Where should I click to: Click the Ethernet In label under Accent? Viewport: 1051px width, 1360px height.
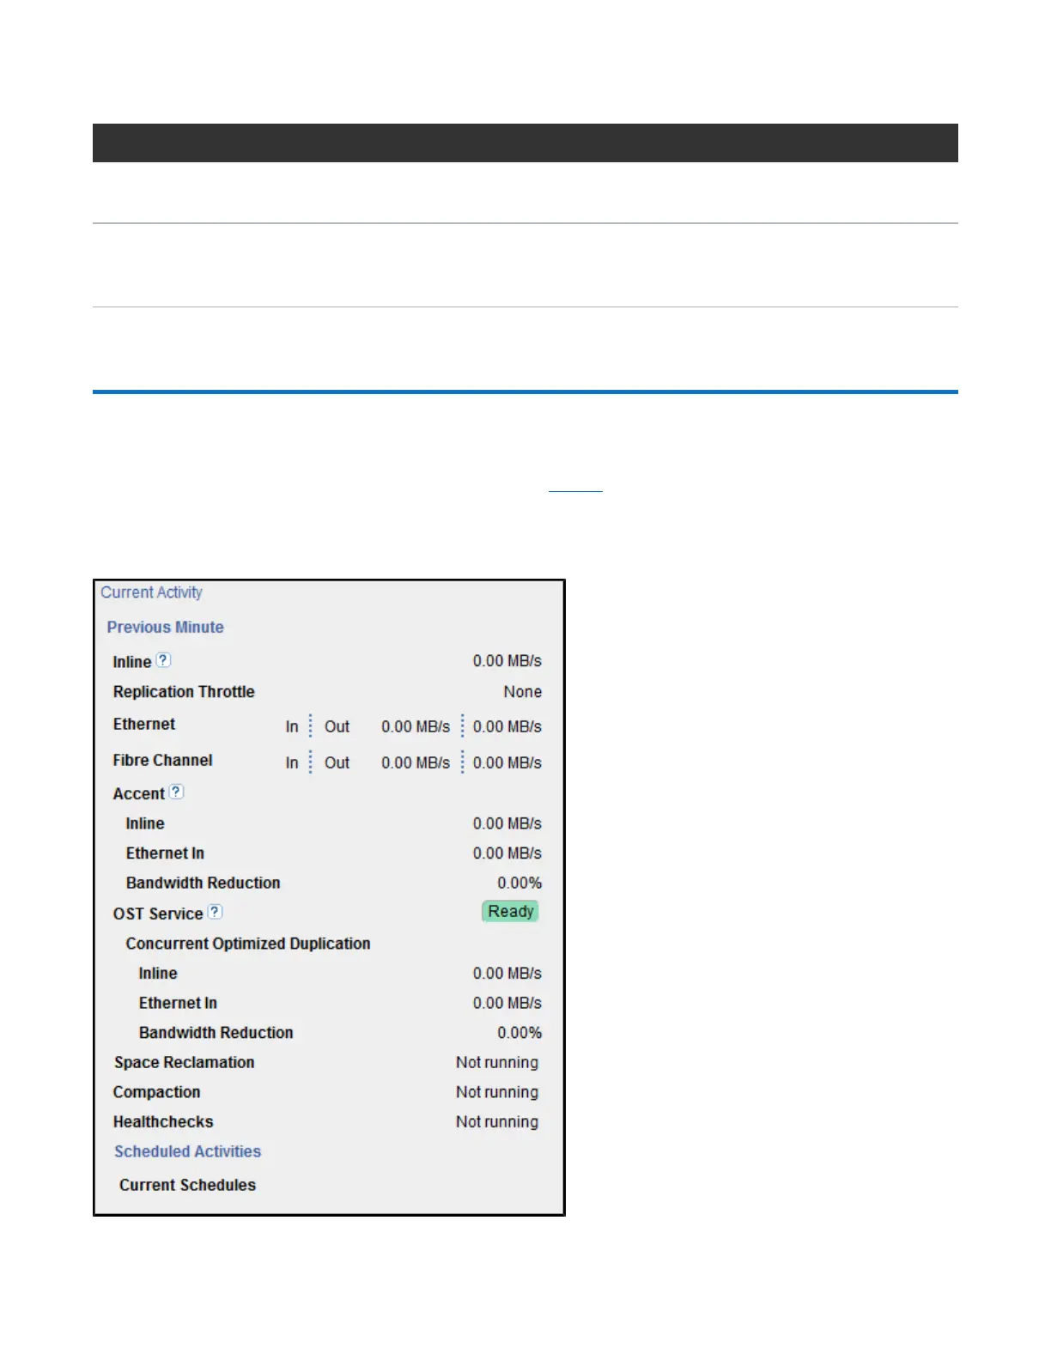(165, 853)
